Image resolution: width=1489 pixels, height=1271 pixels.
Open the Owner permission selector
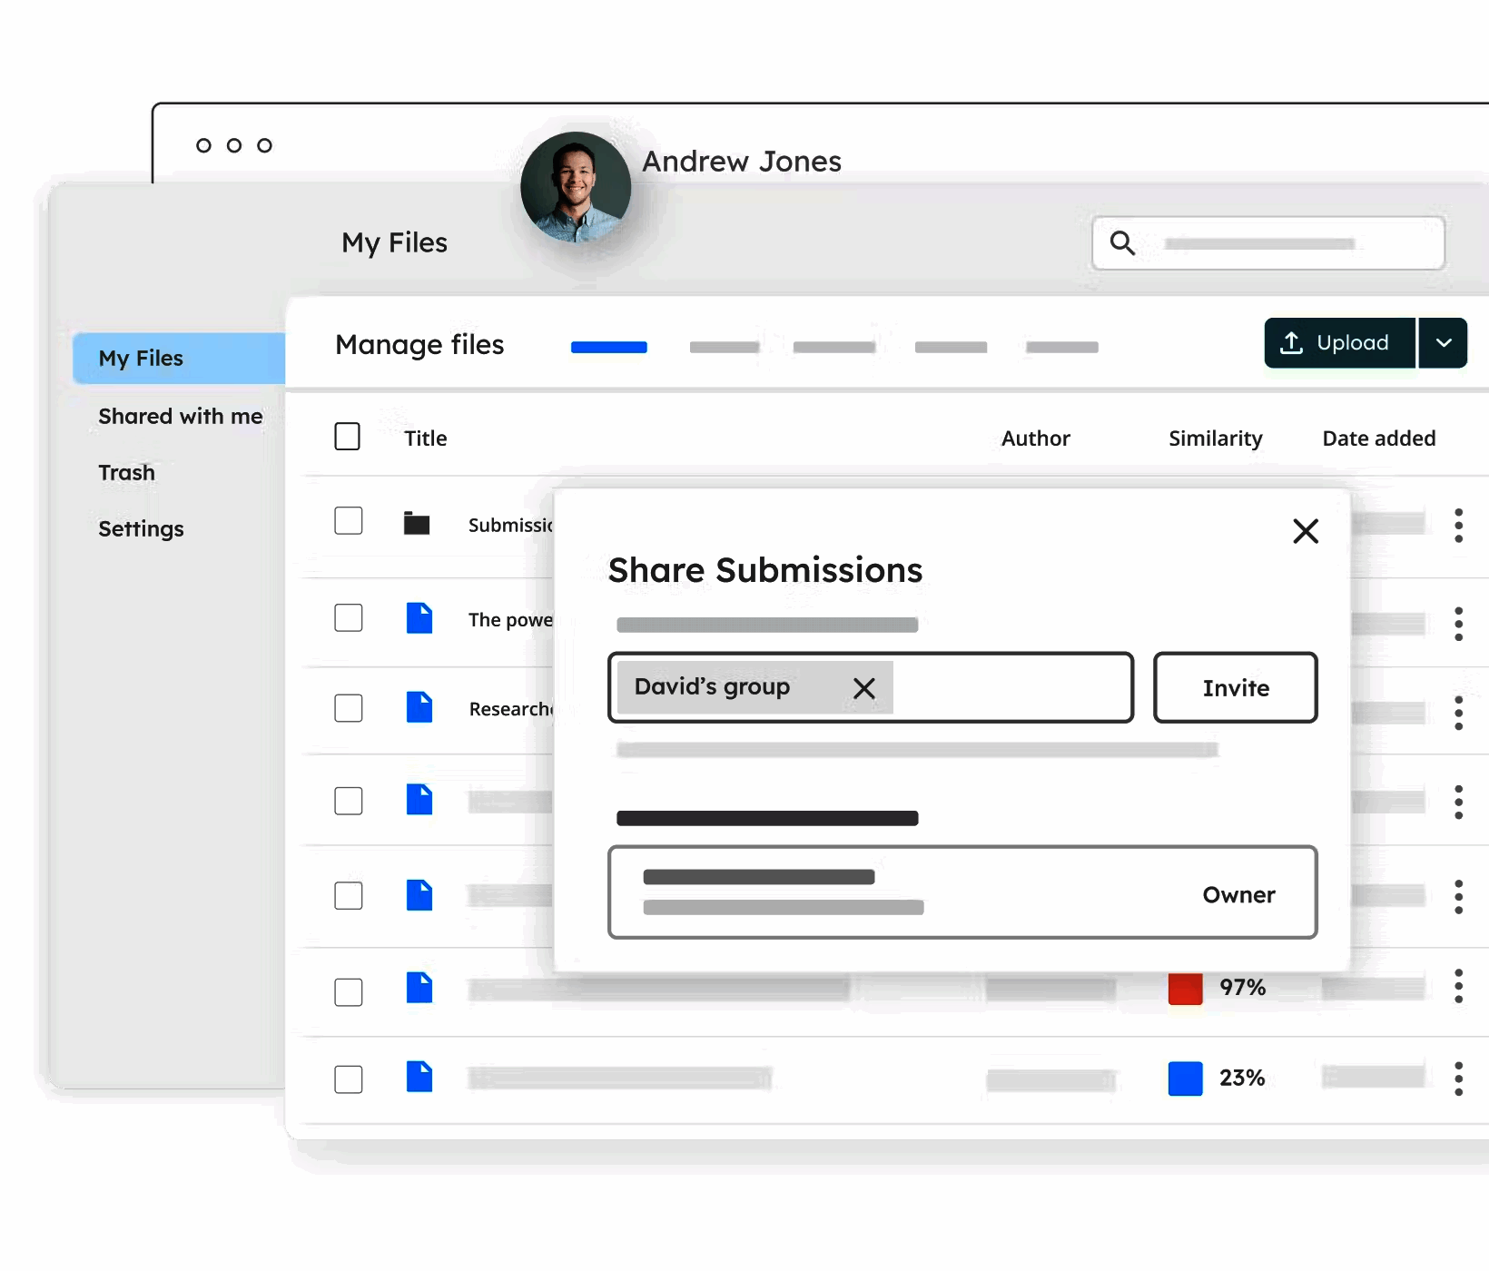point(1238,894)
